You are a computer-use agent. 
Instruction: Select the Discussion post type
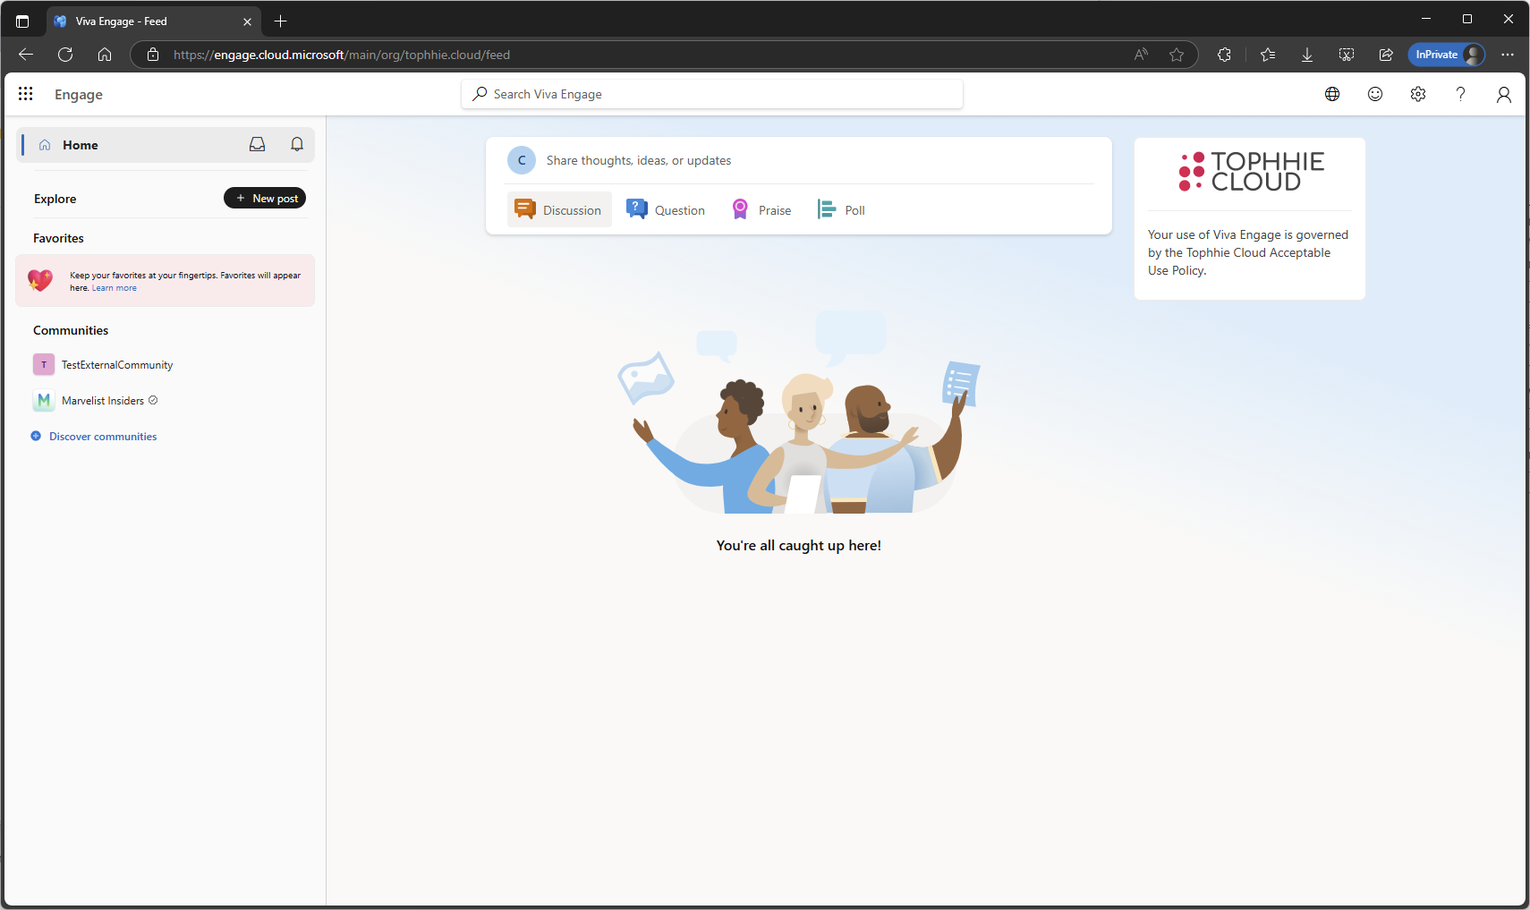559,209
